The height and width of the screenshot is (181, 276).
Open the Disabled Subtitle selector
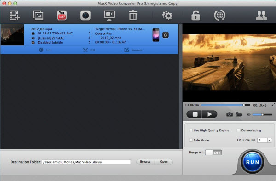pos(89,42)
